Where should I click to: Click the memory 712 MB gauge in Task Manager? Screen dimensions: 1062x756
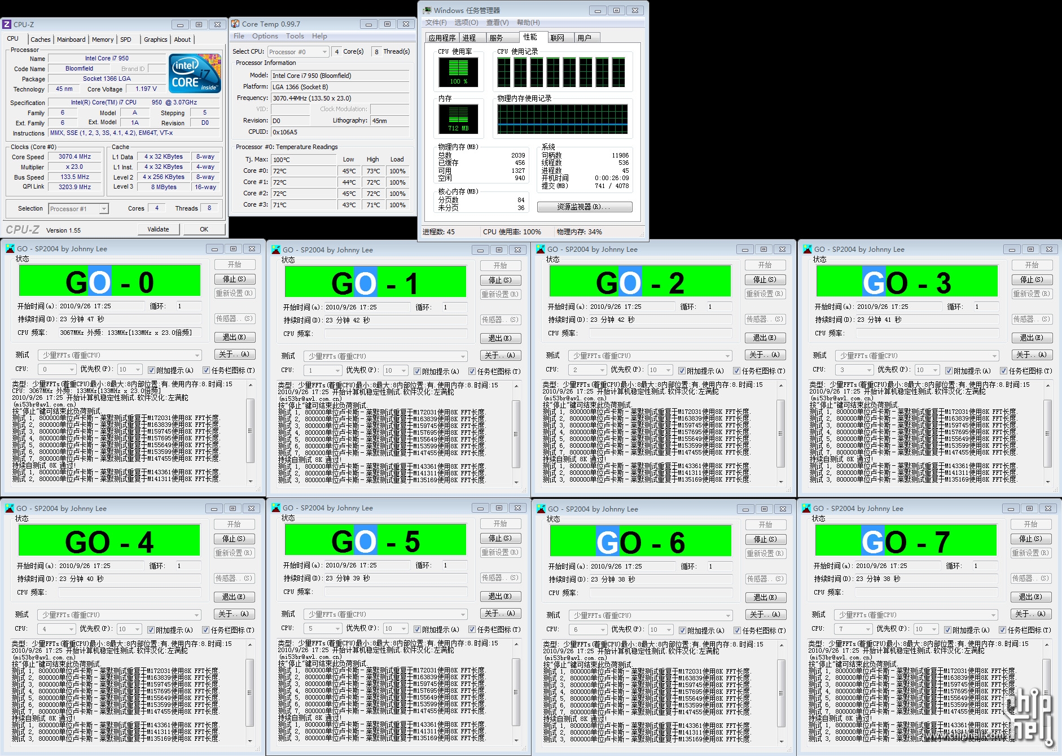[458, 119]
